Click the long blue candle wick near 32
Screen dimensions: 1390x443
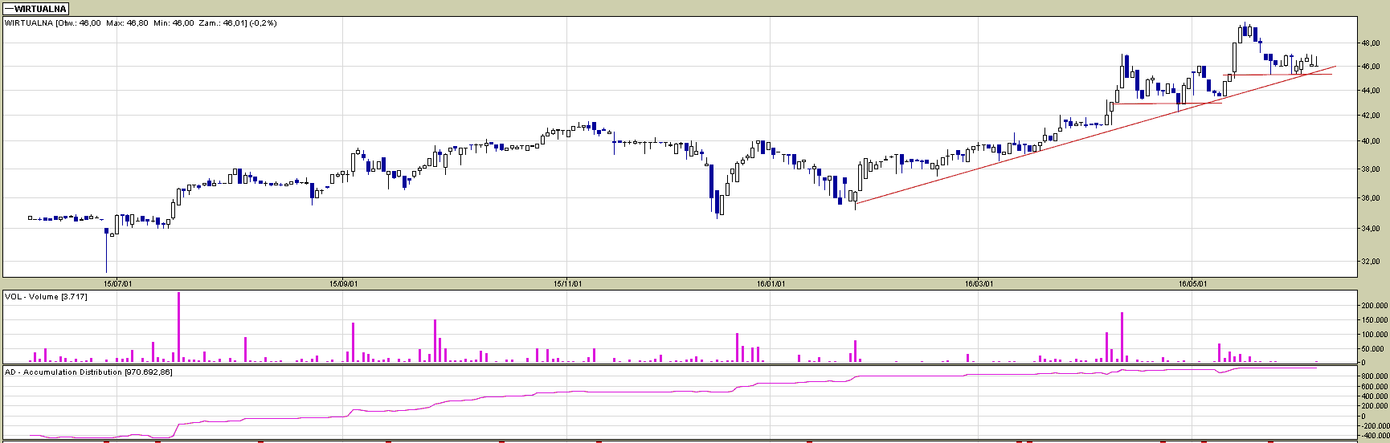coord(106,255)
